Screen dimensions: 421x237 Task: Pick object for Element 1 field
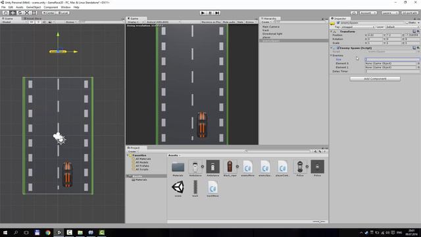click(418, 67)
